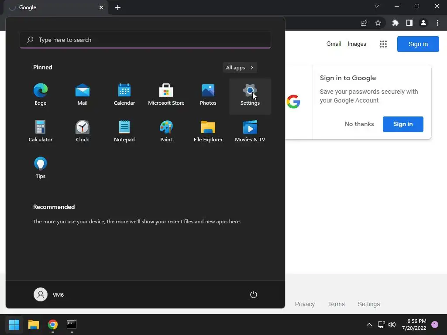Image resolution: width=447 pixels, height=335 pixels.
Task: Open the notification badge in the taskbar
Action: [x=435, y=325]
